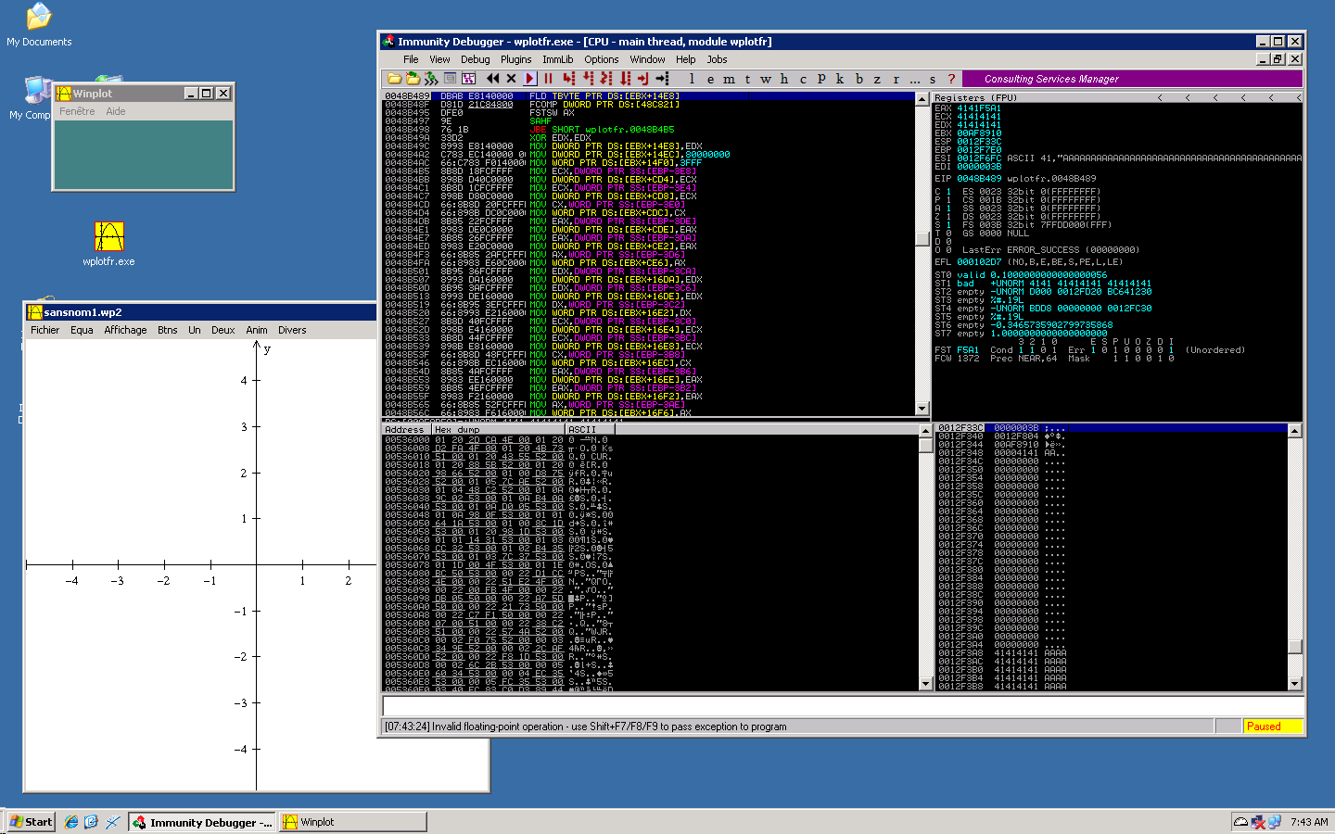Click the Step into toolbar icon

(x=568, y=79)
